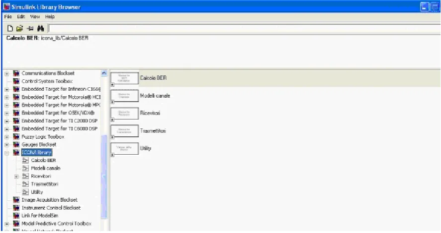
Task: Expand the Ricevitori sublibrary in tree
Action: click(x=16, y=176)
